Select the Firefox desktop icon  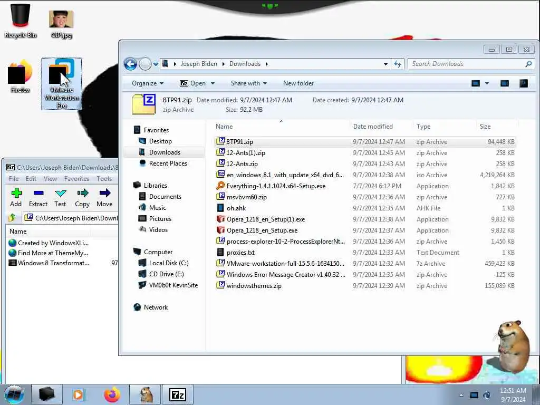[21, 76]
